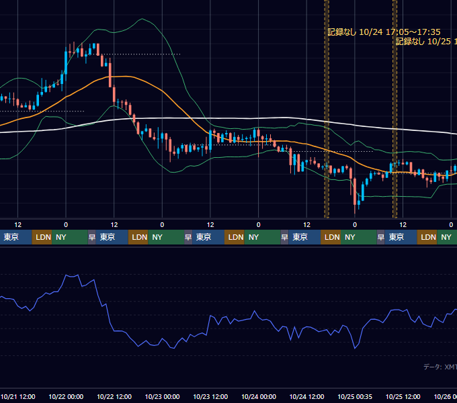Select the 早 early-session block on 10/22

92,237
